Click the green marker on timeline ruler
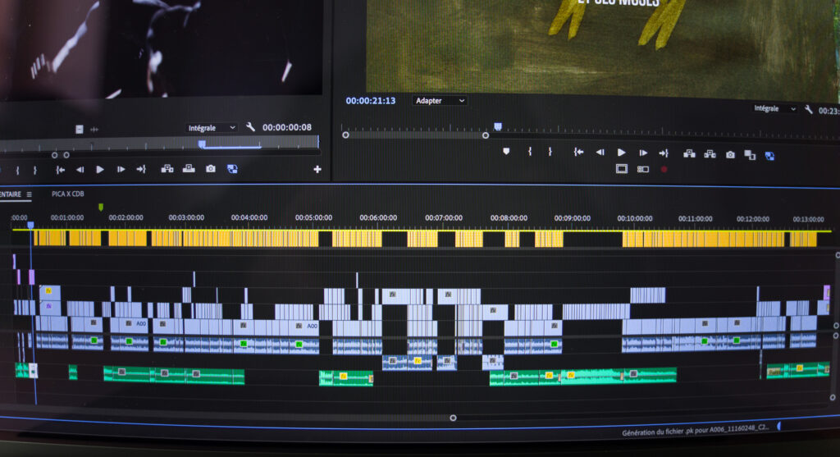 coord(101,208)
